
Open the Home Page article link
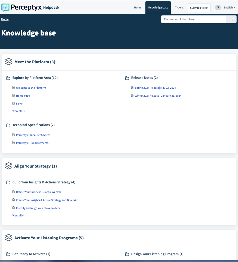pos(23,96)
